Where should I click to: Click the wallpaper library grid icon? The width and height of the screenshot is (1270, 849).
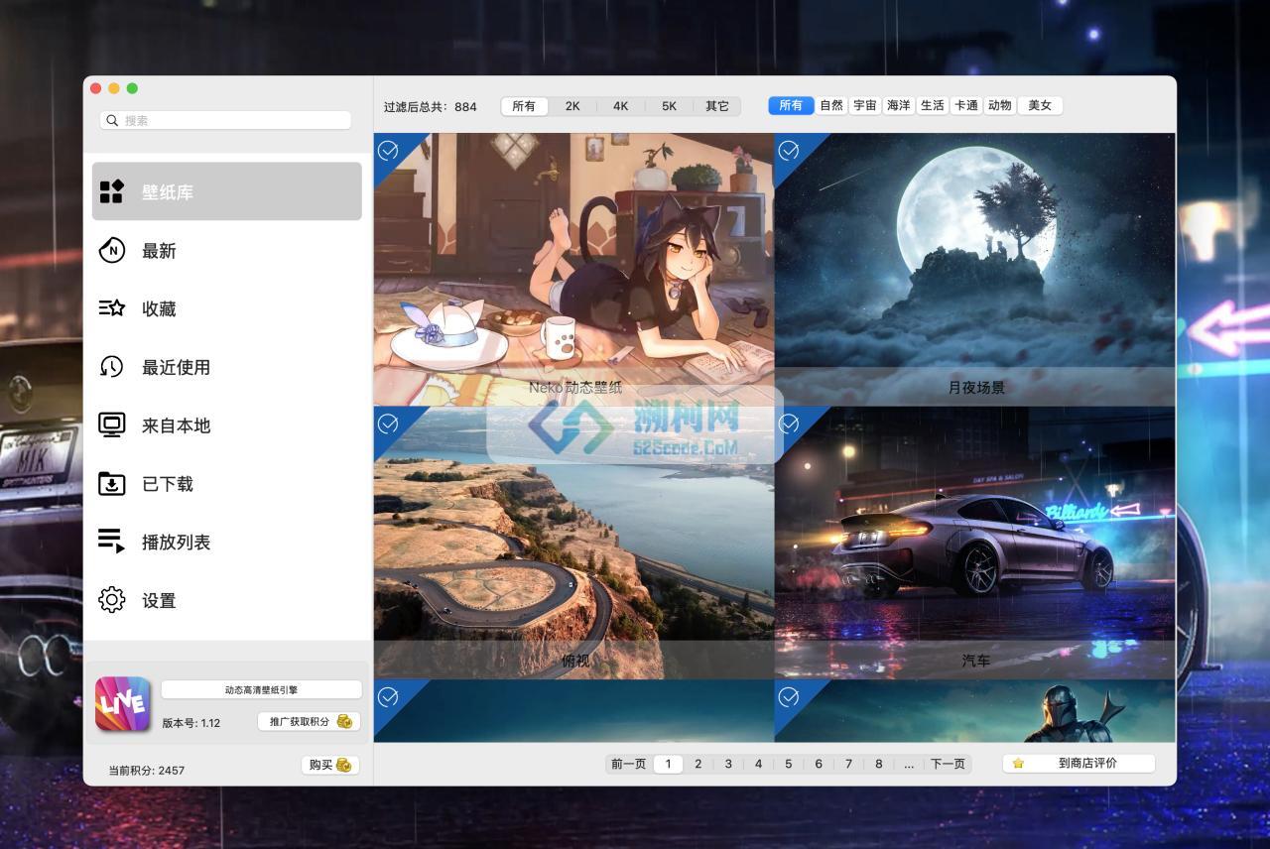tap(111, 191)
